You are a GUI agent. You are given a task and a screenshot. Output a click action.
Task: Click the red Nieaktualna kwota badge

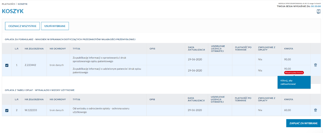294,73
